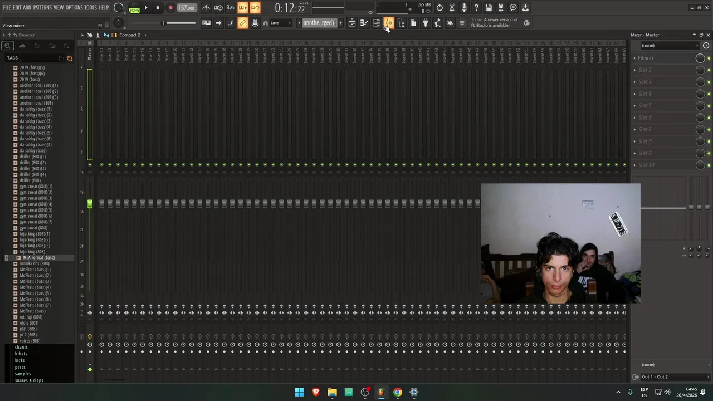
Task: Open the VIEW menu
Action: pos(58,8)
